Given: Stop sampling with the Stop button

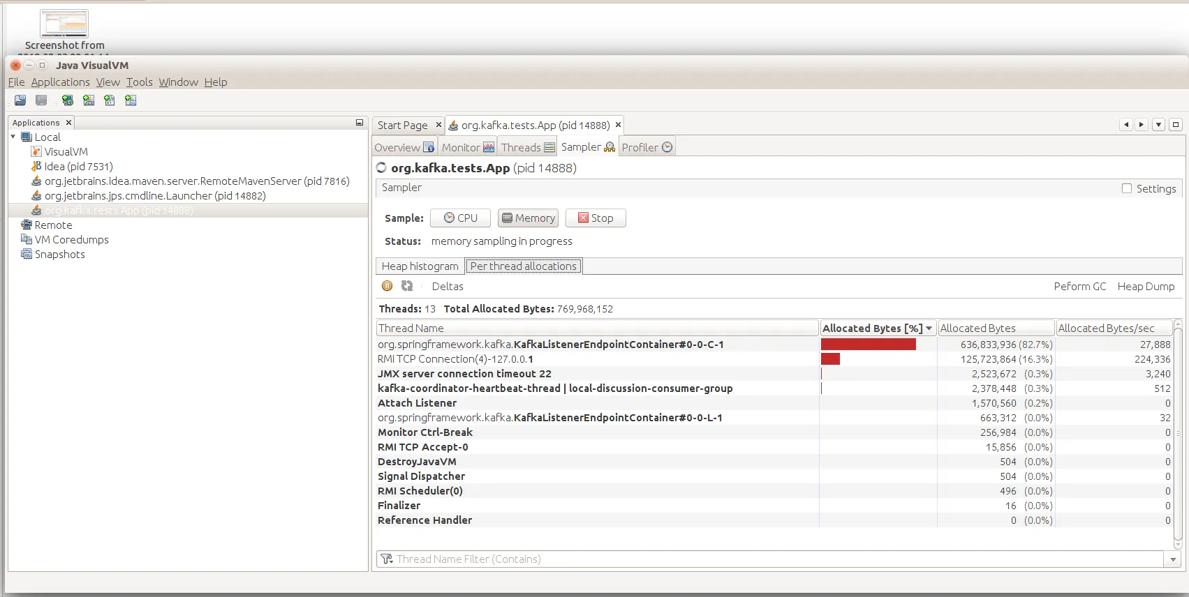Looking at the screenshot, I should pos(596,218).
